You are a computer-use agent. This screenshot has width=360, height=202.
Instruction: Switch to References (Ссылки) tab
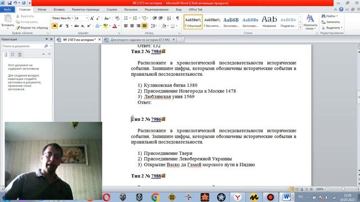click(111, 10)
